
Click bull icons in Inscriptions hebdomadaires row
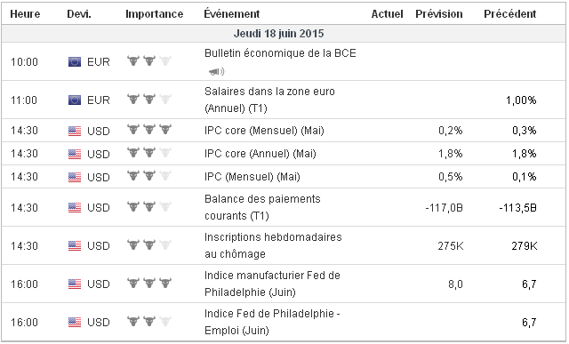[149, 244]
